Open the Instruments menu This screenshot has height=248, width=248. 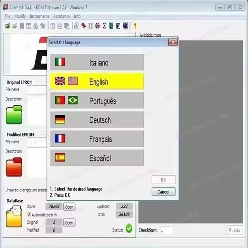(39, 16)
